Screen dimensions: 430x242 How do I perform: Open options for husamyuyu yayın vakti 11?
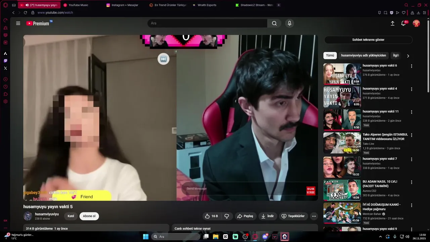[412, 112]
